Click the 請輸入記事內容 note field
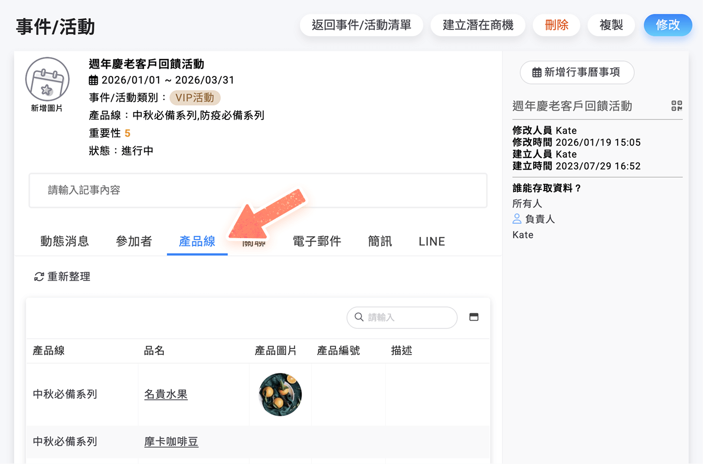Image resolution: width=703 pixels, height=464 pixels. (x=258, y=190)
